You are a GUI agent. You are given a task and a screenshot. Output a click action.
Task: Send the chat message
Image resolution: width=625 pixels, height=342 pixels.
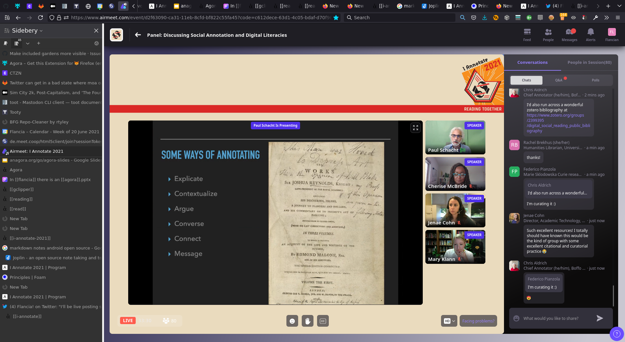coord(600,318)
